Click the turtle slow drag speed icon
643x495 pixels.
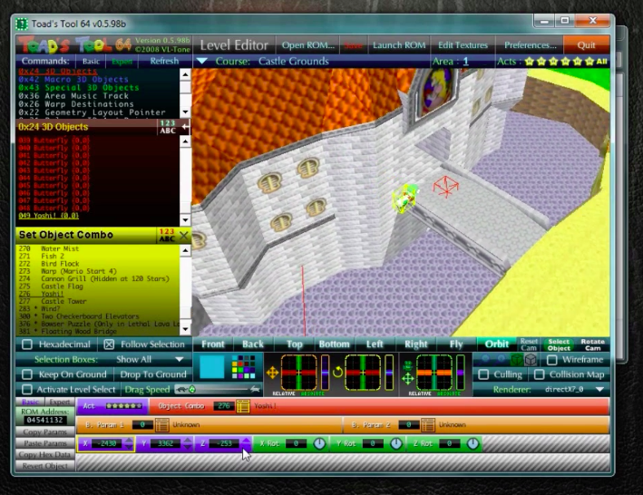pos(180,389)
